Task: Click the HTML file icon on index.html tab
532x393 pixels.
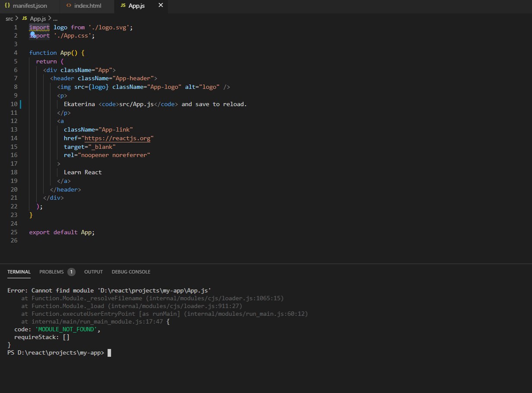Action: [x=69, y=6]
